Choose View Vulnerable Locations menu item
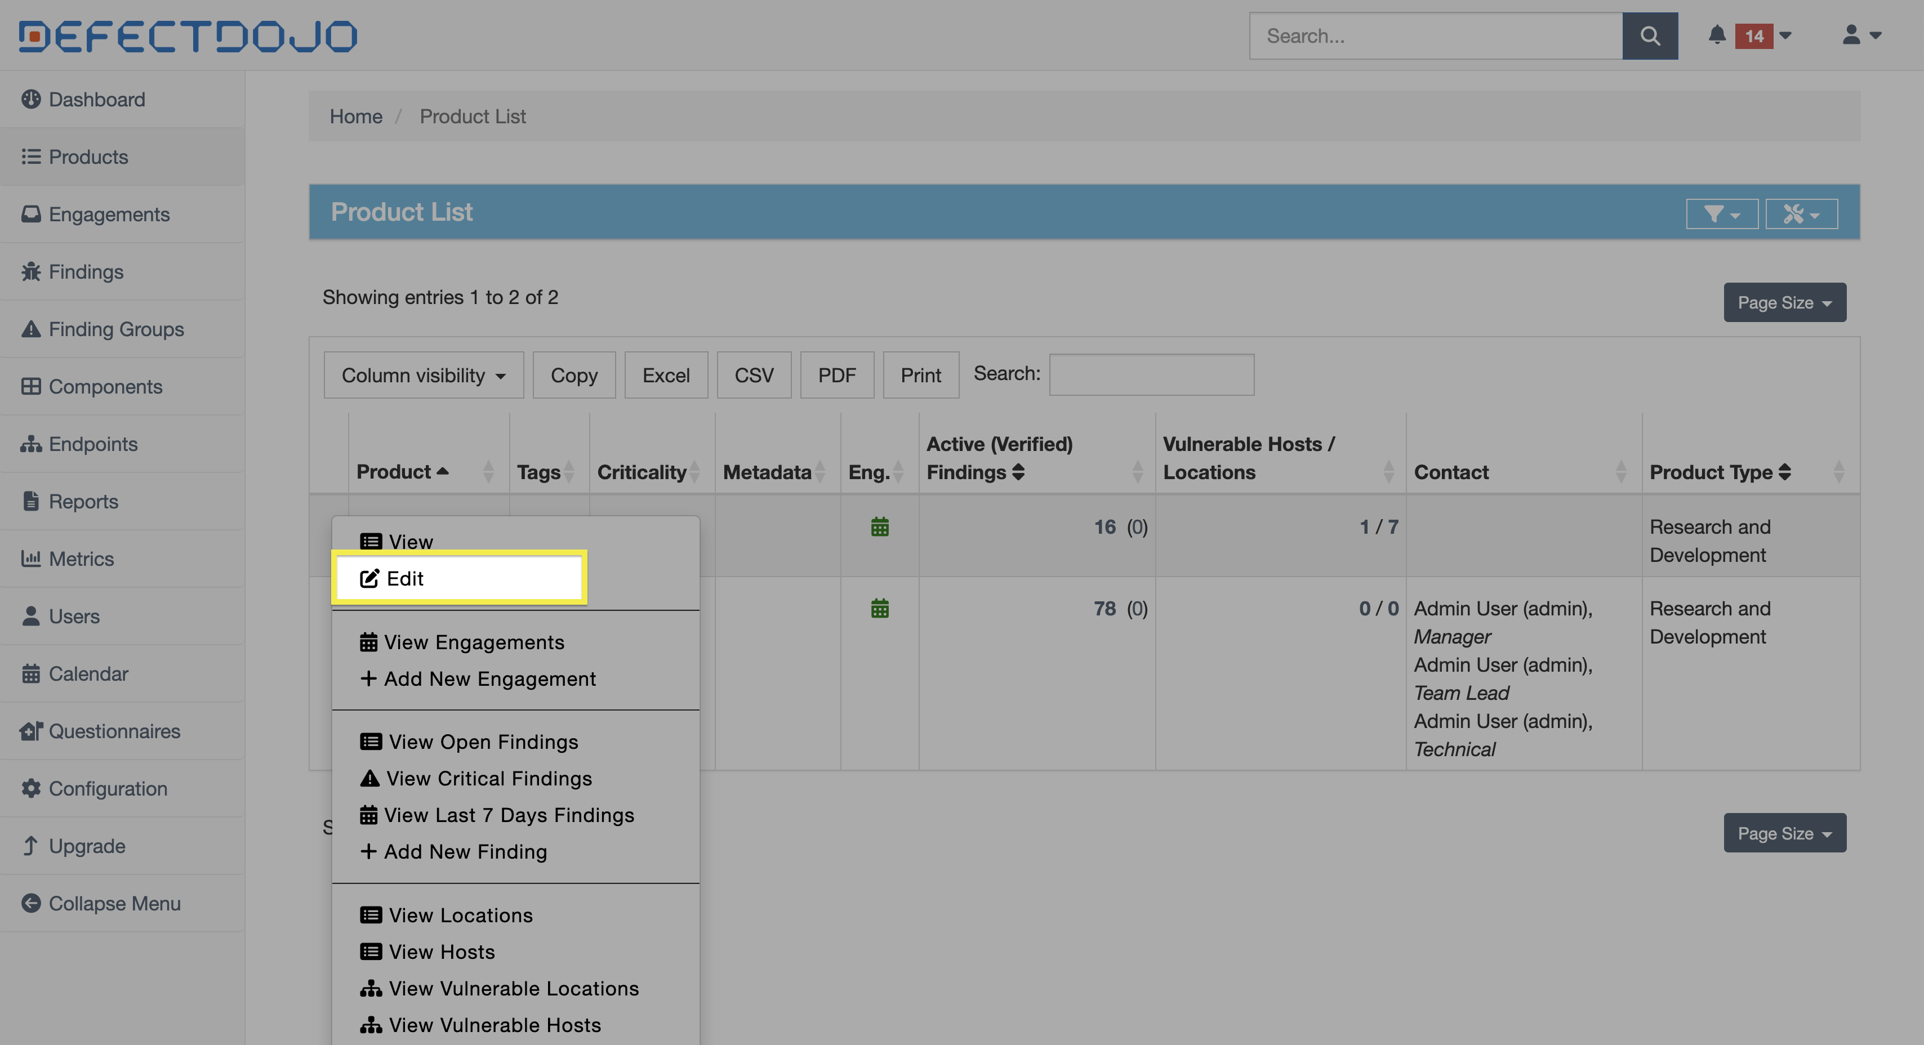This screenshot has height=1045, width=1924. pyautogui.click(x=499, y=988)
